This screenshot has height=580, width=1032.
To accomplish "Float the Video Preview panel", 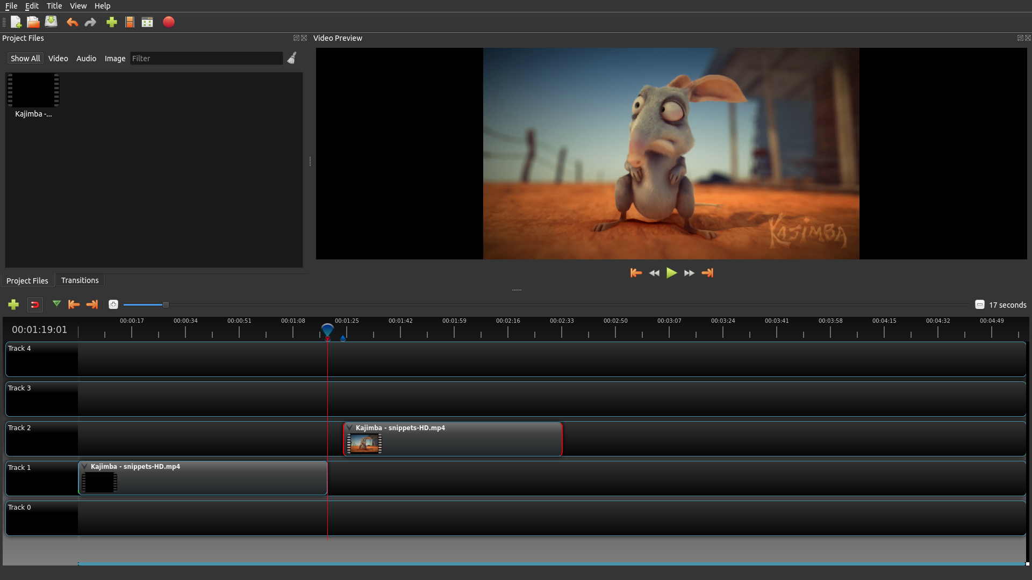I will (x=1020, y=38).
